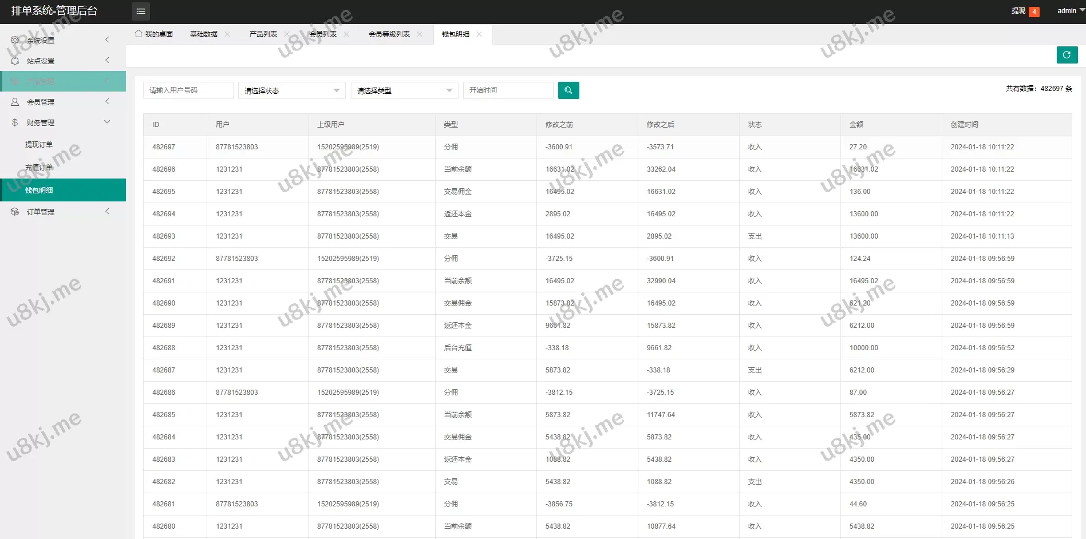Open the 请选择状态 dropdown
This screenshot has height=539, width=1086.
pos(291,90)
